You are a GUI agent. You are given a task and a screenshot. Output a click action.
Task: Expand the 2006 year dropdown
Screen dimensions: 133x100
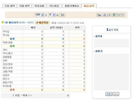click(x=39, y=15)
